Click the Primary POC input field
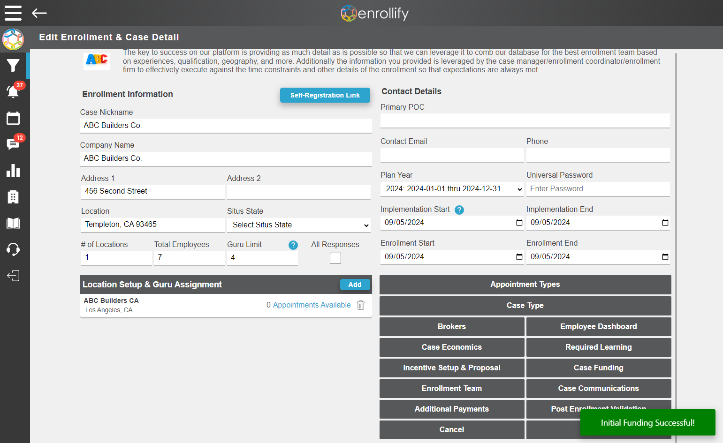This screenshot has height=443, width=723. (x=525, y=120)
